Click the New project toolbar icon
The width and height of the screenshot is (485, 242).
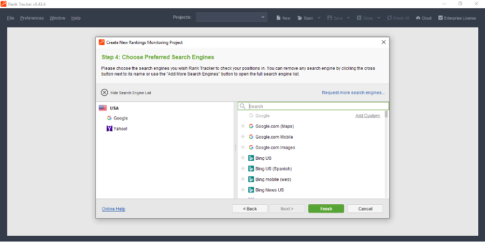pos(278,18)
